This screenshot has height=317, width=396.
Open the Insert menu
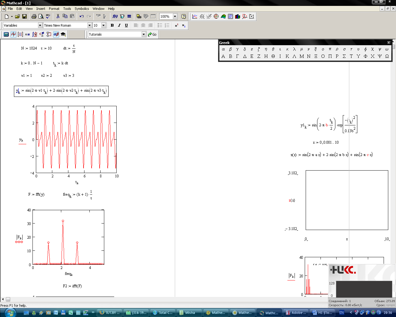tap(41, 9)
